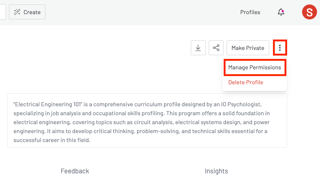
Task: Open the share icon button
Action: pos(216,48)
